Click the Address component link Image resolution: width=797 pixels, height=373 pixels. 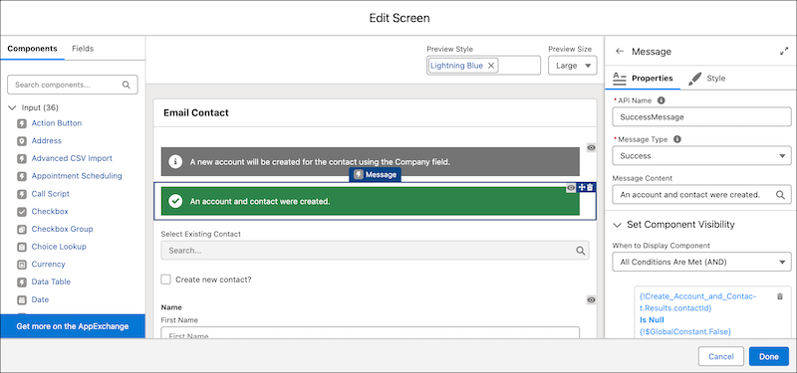pyautogui.click(x=46, y=140)
